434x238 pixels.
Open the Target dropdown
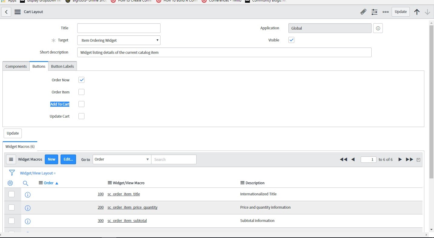pos(119,40)
